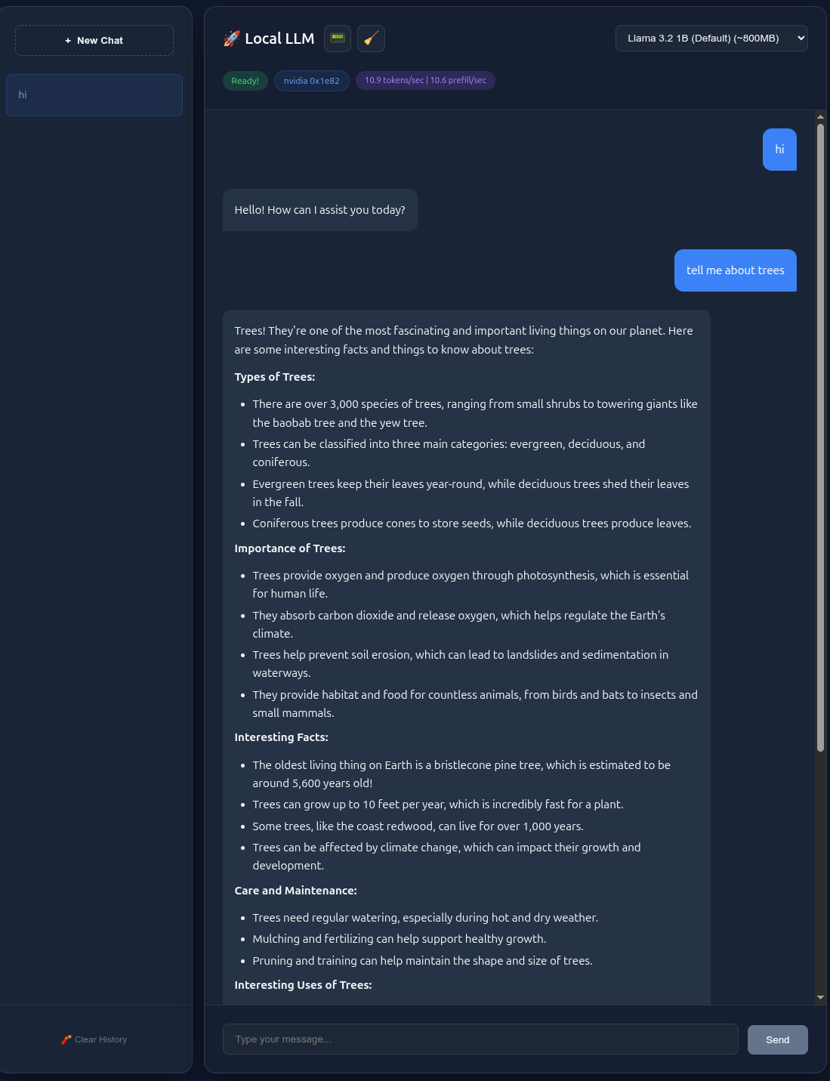Image resolution: width=830 pixels, height=1081 pixels.
Task: Click the nvidia 0x1e82 GPU badge
Action: [311, 81]
